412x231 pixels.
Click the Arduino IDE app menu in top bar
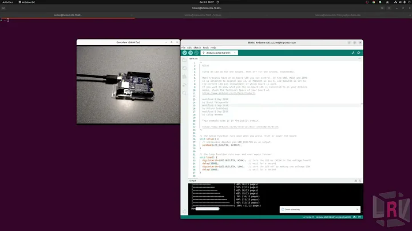27,2
